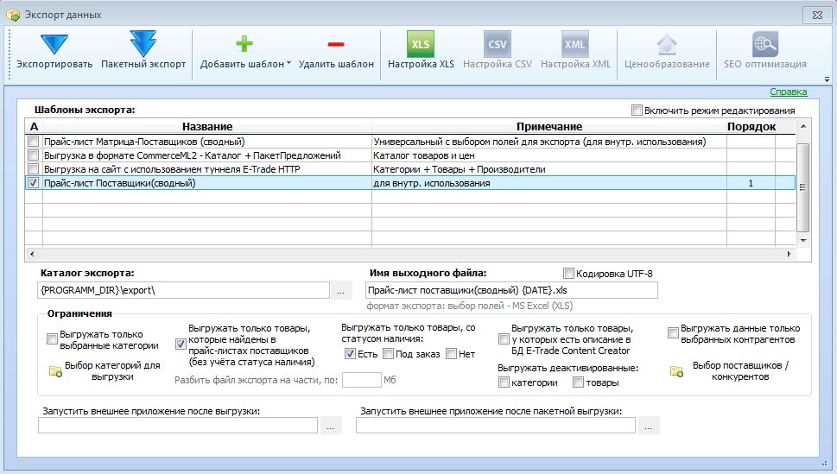The image size is (837, 474).
Task: Enable Кодировка UTF-8 checkbox
Action: tap(568, 274)
